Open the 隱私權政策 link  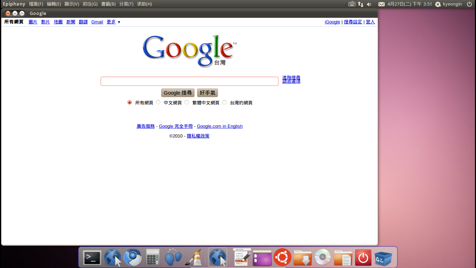198,136
